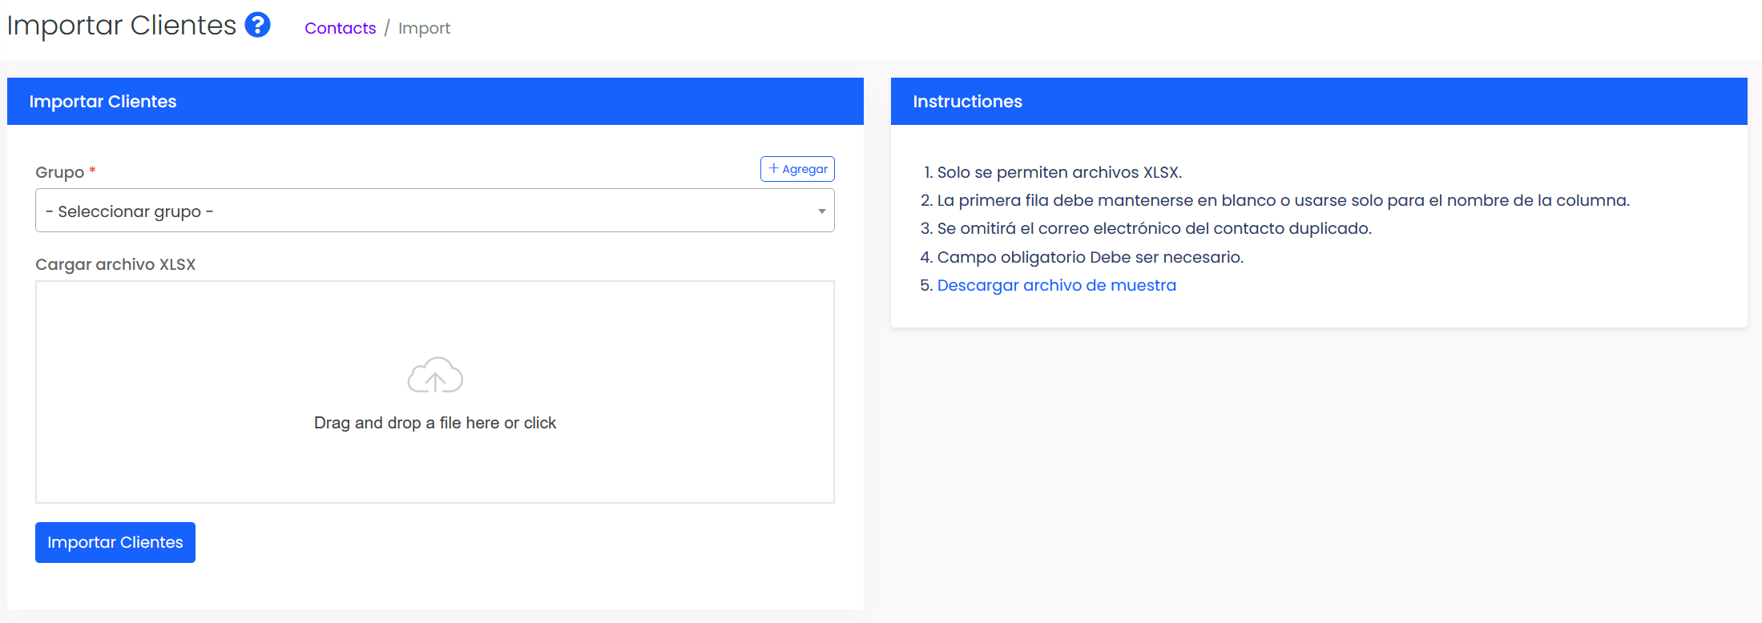Click the caret arrow of group selector
Viewport: 1762px width, 623px height.
[821, 211]
